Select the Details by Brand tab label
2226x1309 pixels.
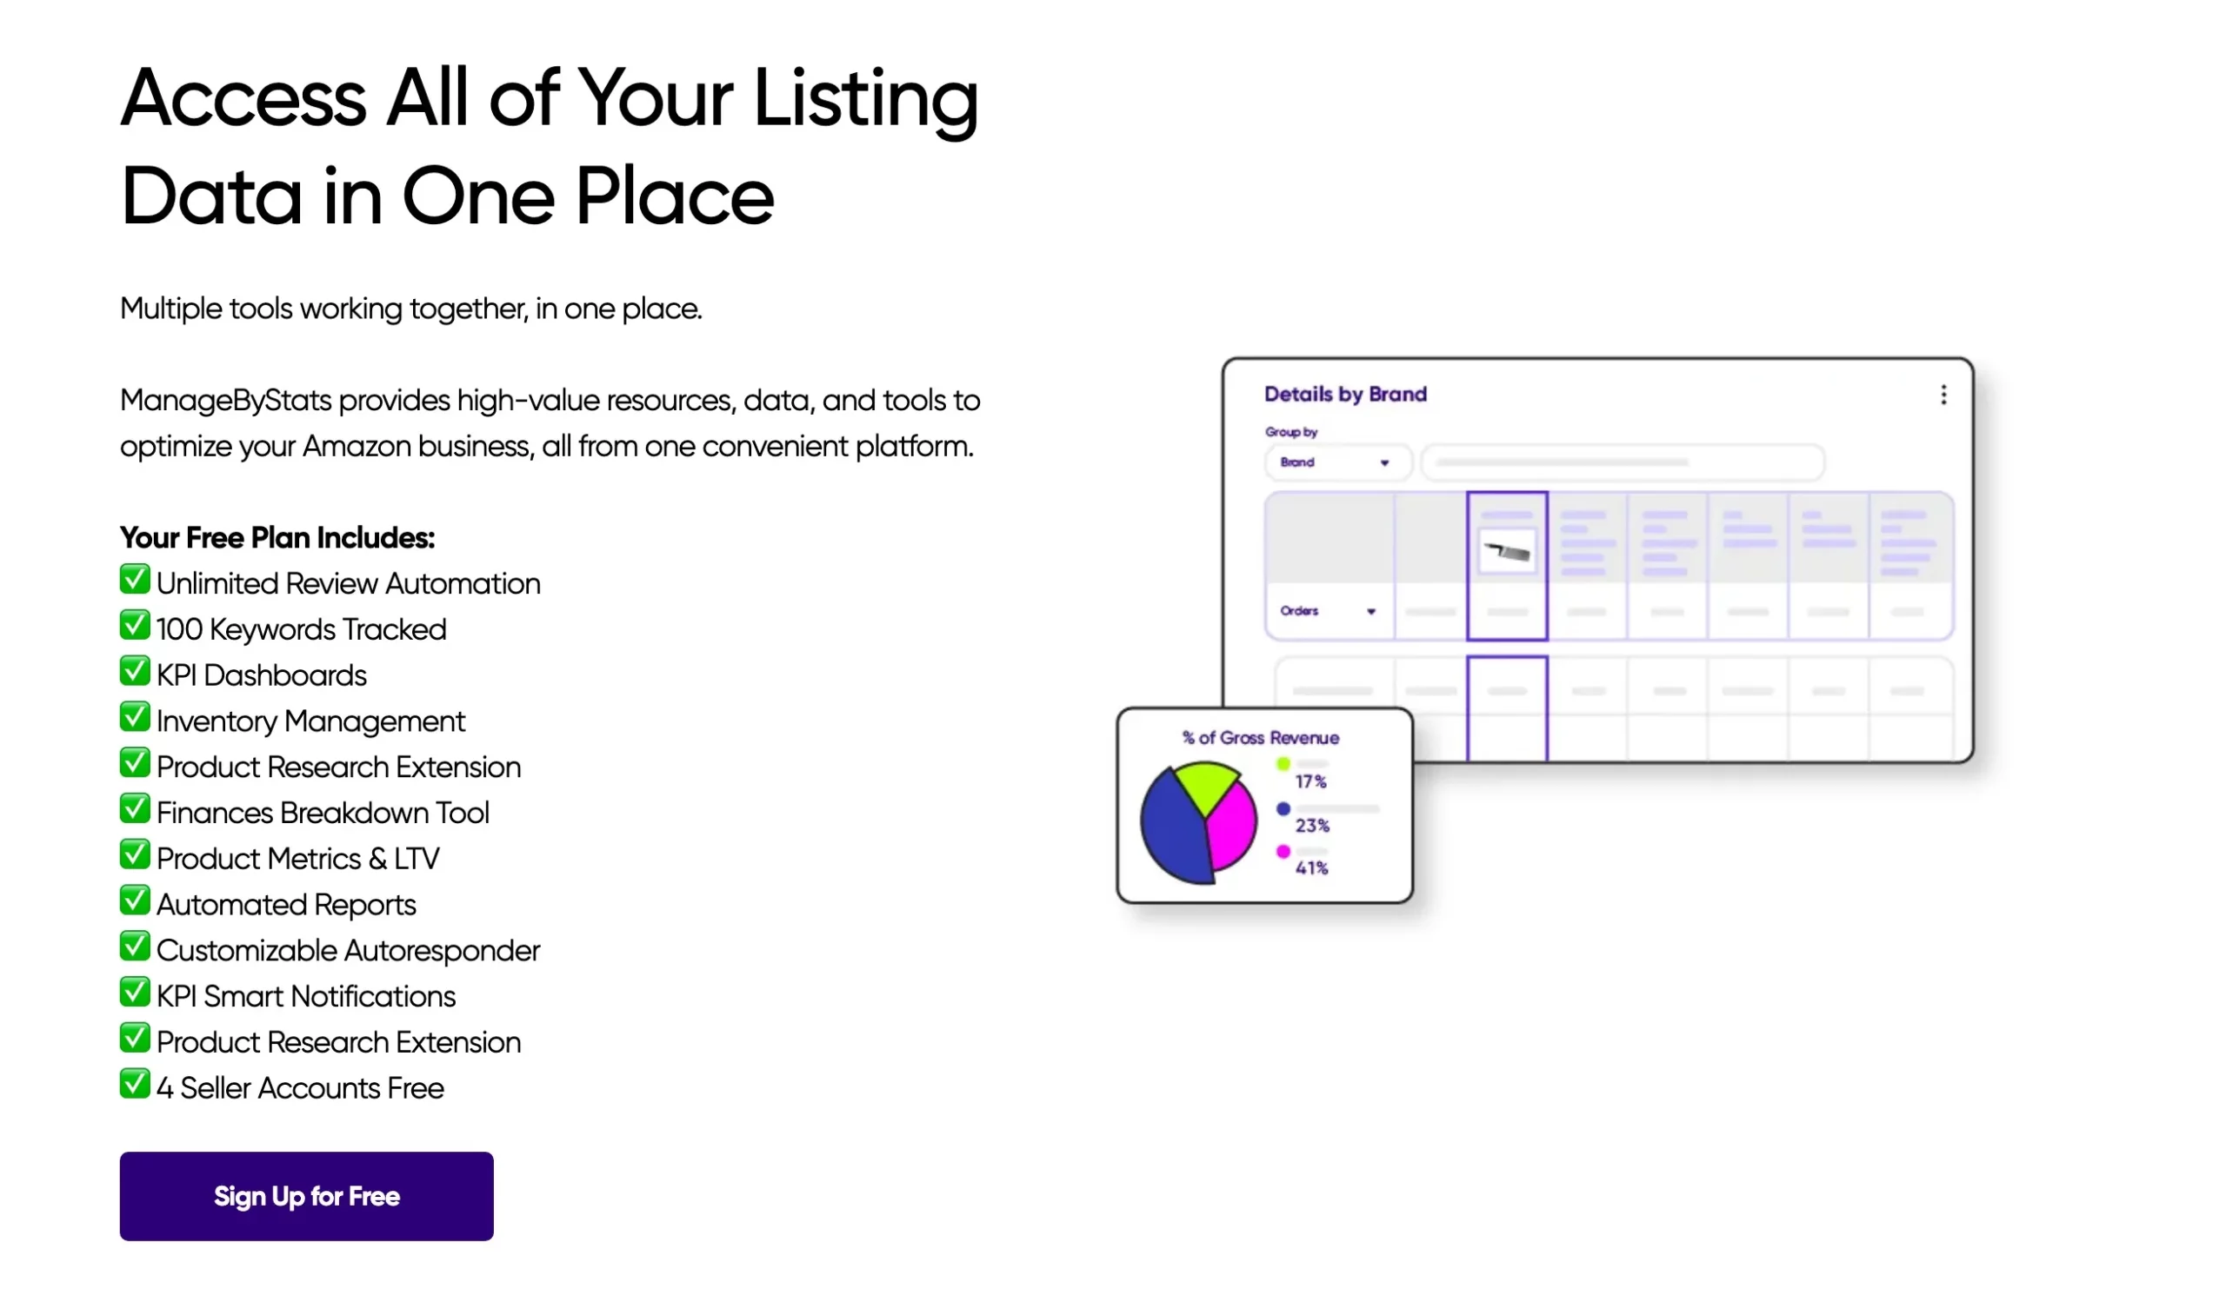click(1347, 391)
